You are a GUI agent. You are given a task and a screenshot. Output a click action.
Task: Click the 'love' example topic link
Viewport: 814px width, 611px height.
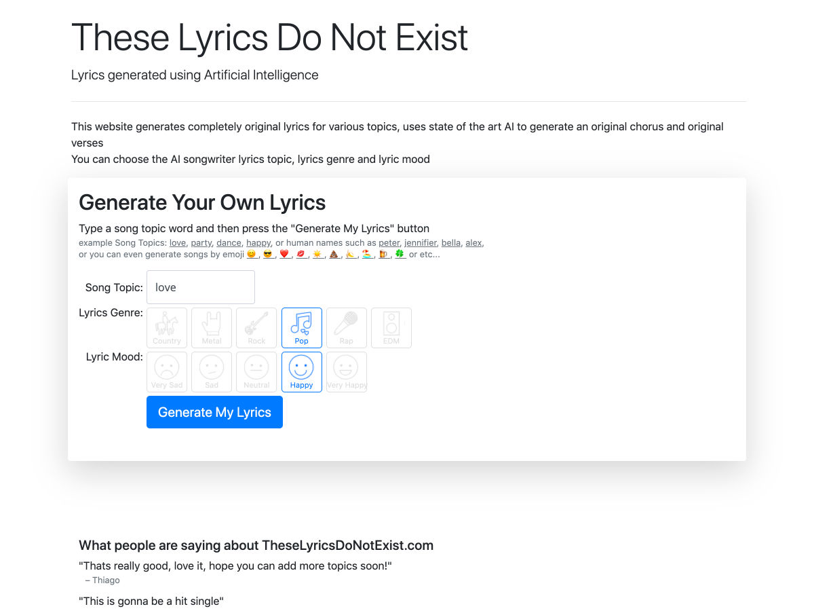(x=178, y=243)
